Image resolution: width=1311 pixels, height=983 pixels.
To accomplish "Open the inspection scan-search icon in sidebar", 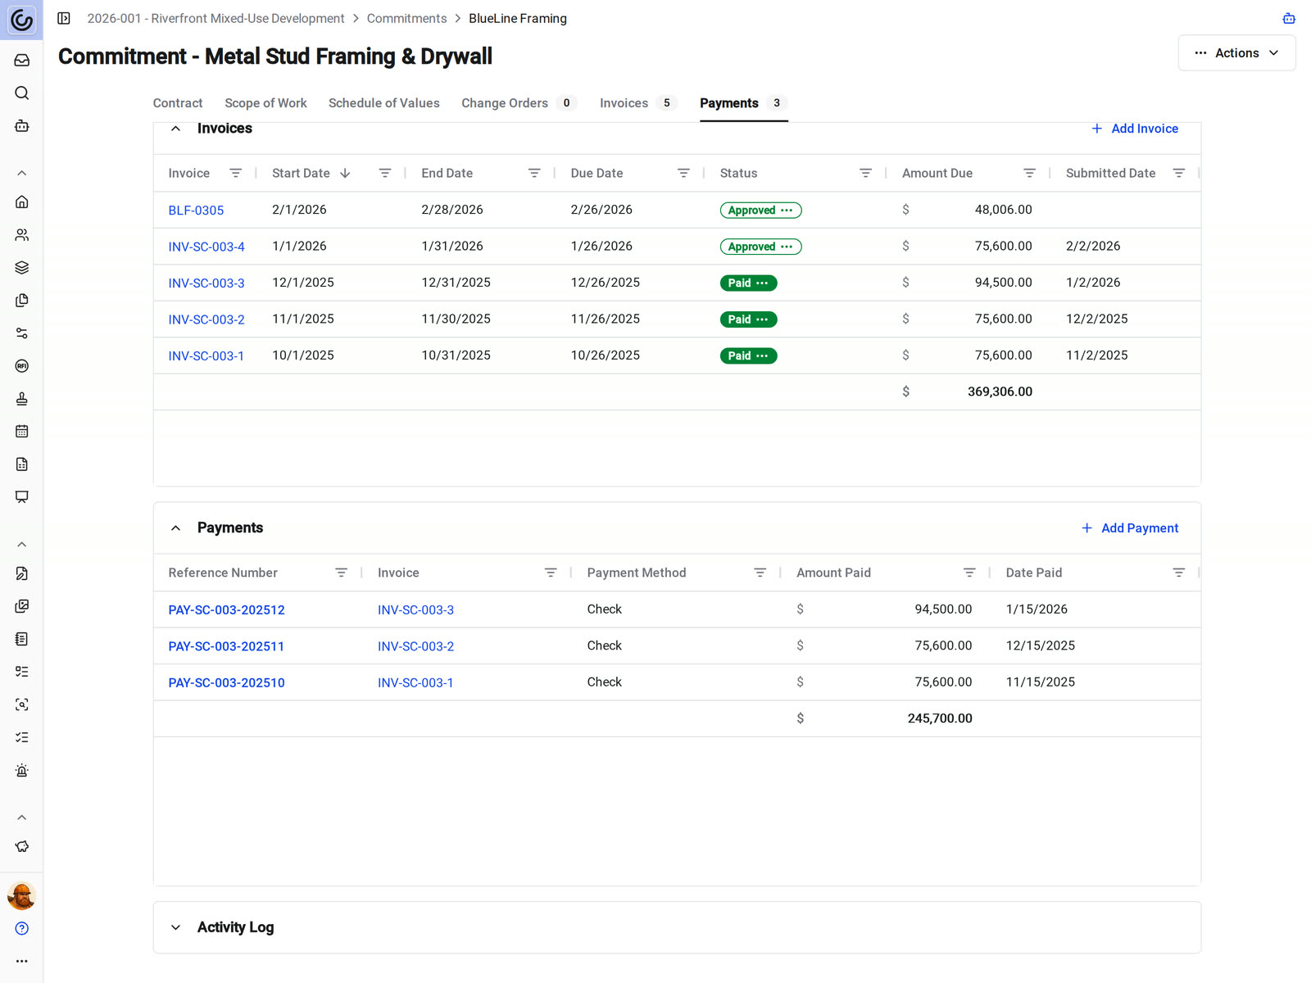I will point(22,704).
